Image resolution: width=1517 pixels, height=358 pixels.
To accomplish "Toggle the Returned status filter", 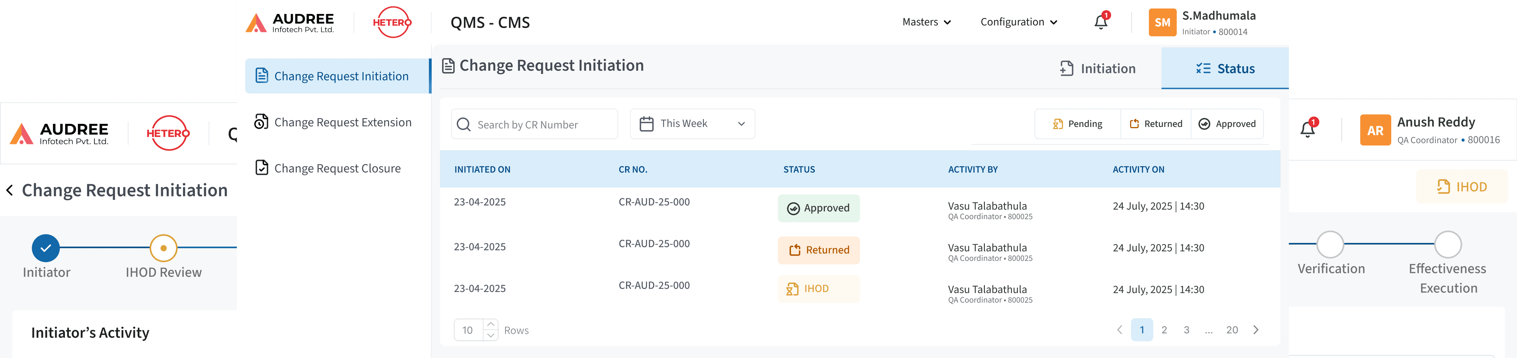I will coord(1155,124).
